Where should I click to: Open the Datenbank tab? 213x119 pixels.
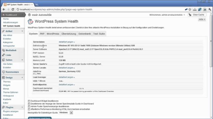click(85, 34)
